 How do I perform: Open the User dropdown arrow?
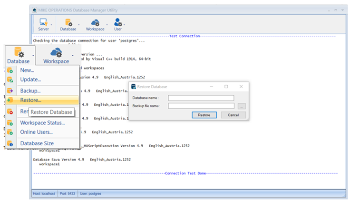click(124, 25)
